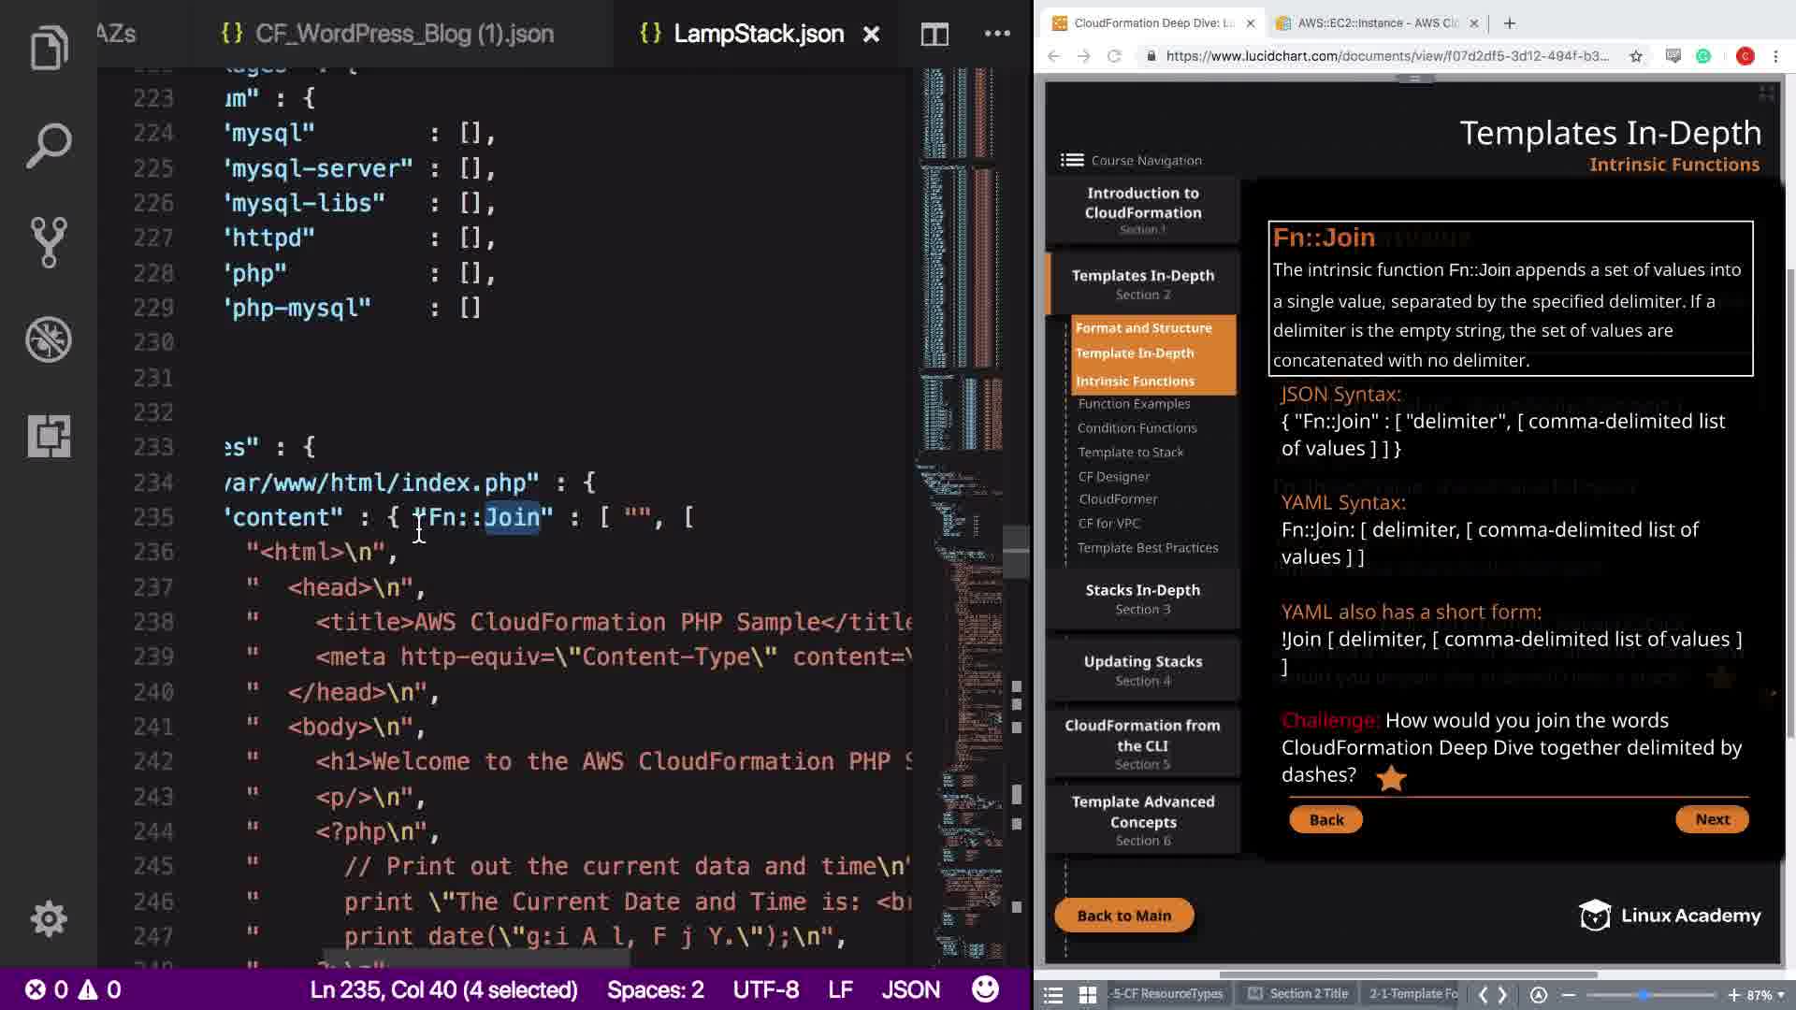Open the Search view in sidebar
This screenshot has width=1796, height=1010.
(x=49, y=146)
